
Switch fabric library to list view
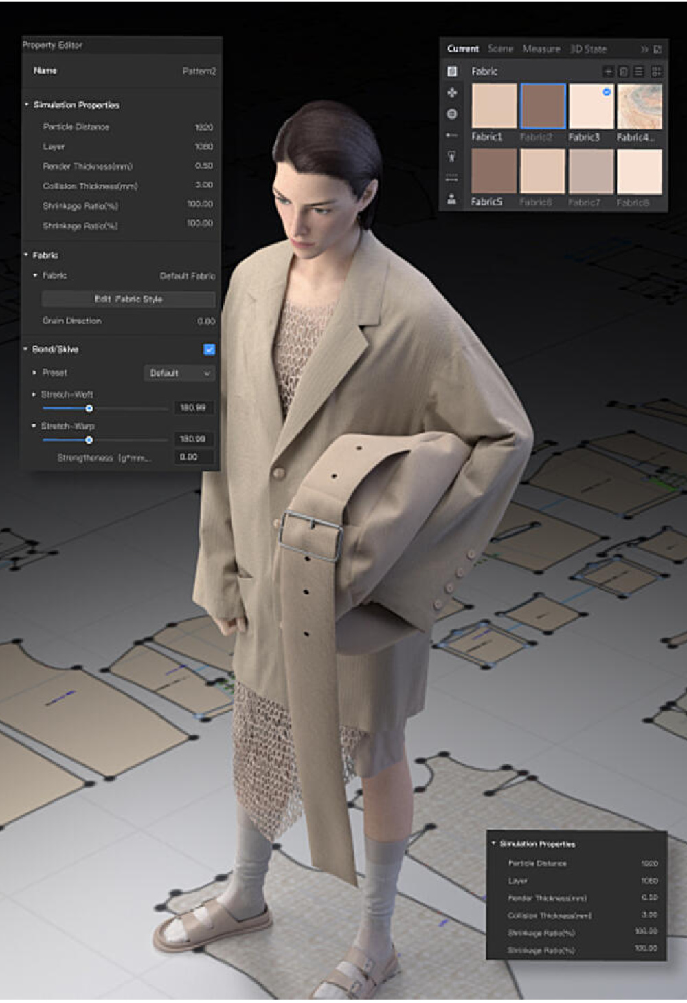coord(640,72)
